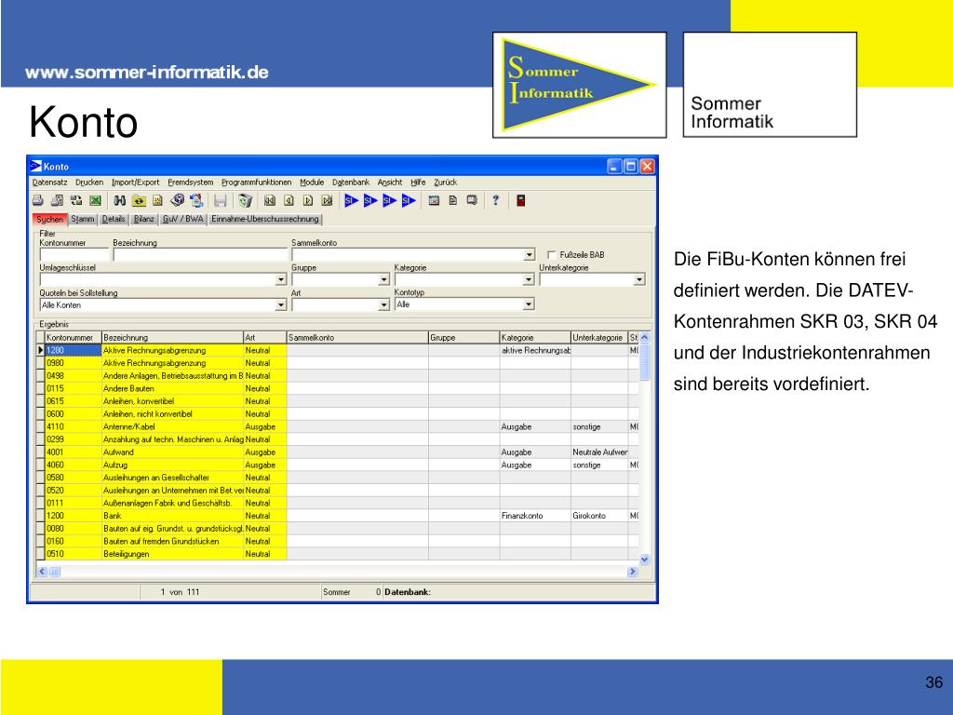Screen dimensions: 953x715
Task: Sort by Kategorie column header
Action: [x=535, y=337]
